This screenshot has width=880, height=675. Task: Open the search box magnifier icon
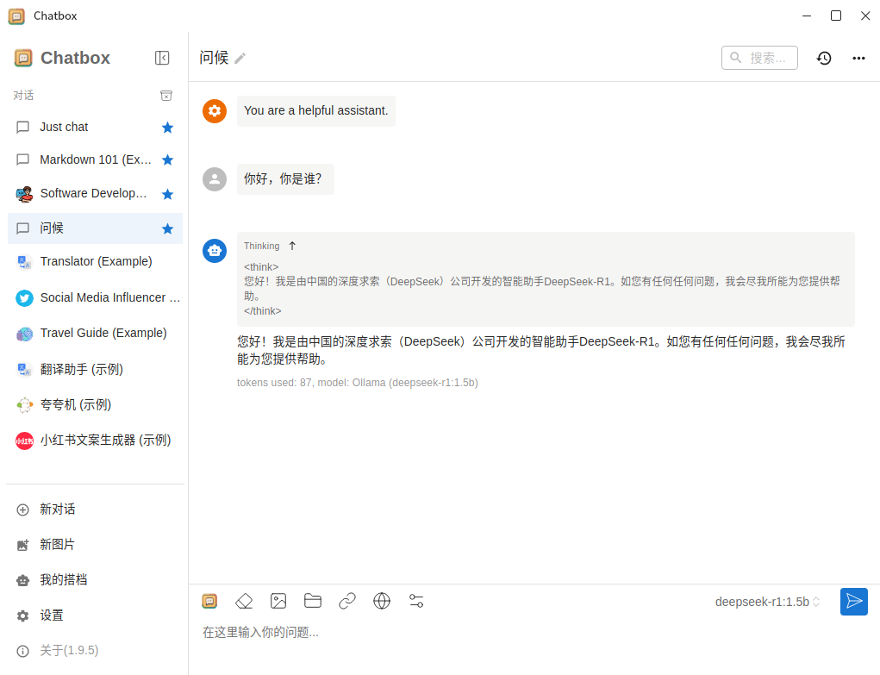tap(736, 58)
